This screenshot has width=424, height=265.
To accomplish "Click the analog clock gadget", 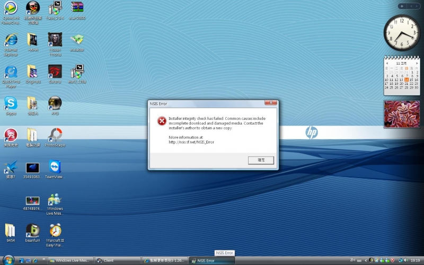I will point(402,32).
